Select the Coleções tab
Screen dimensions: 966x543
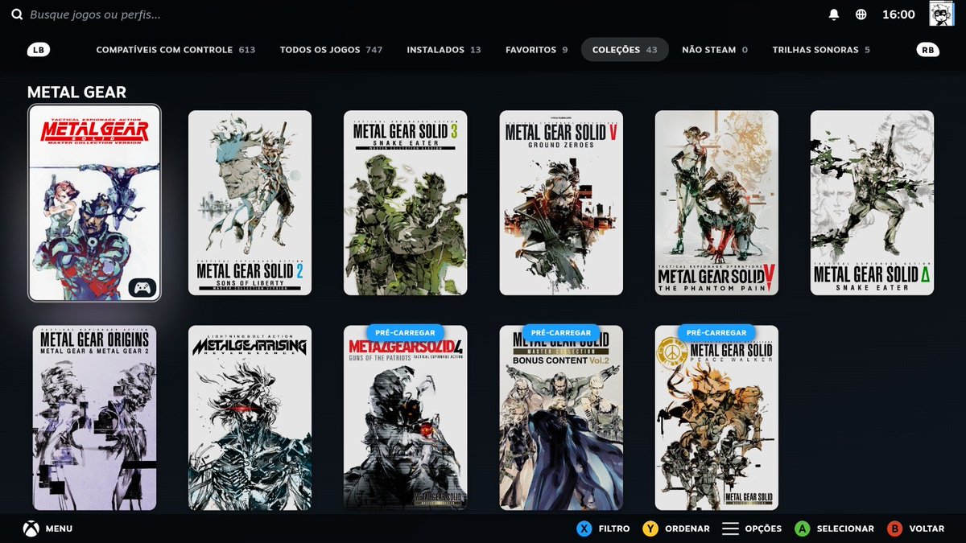point(625,50)
